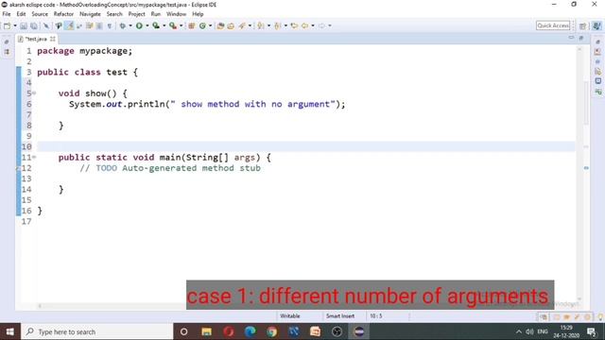Viewport: 605px width, 340px height.
Task: Click the Next Annotation toolbar icon
Action: (x=261, y=25)
